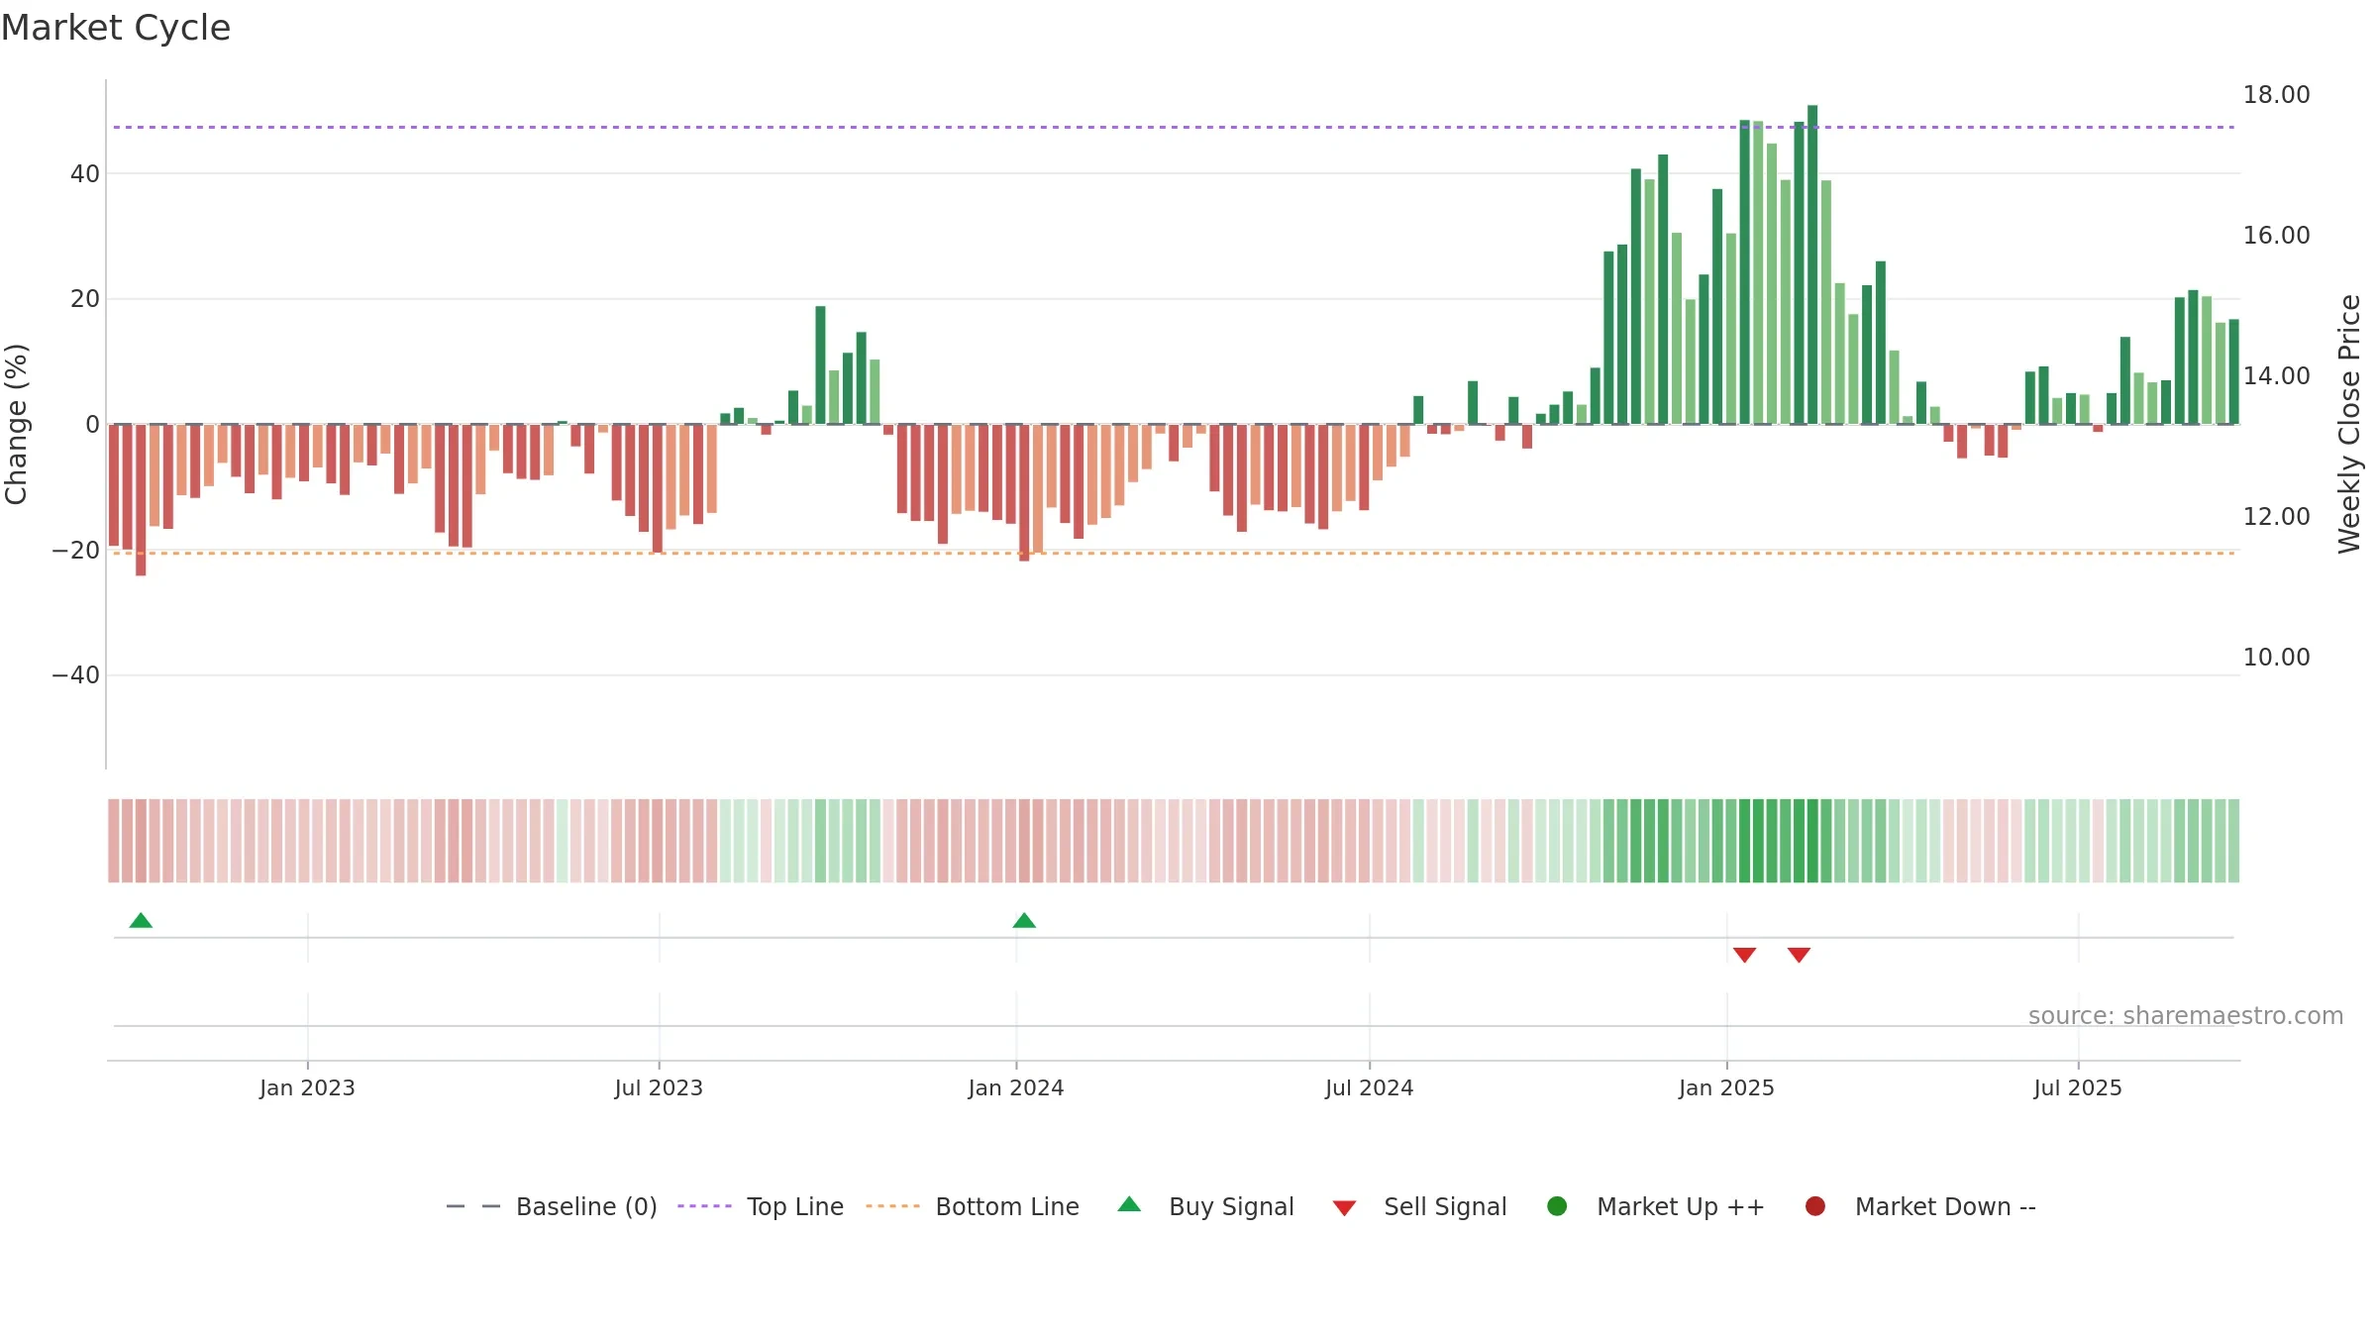Image resolution: width=2377 pixels, height=1337 pixels.
Task: Click the 18.00 price axis label
Action: (2276, 95)
